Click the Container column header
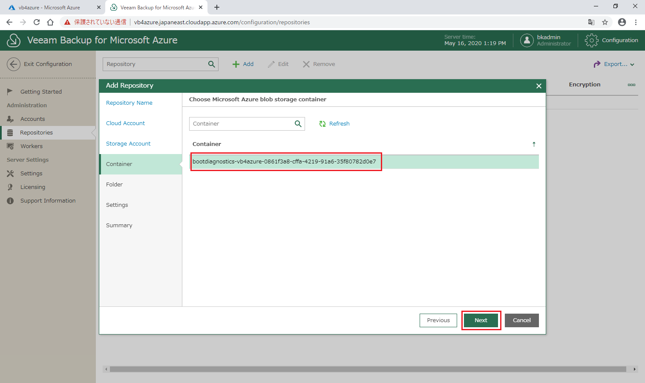Viewport: 645px width, 383px height. [207, 144]
